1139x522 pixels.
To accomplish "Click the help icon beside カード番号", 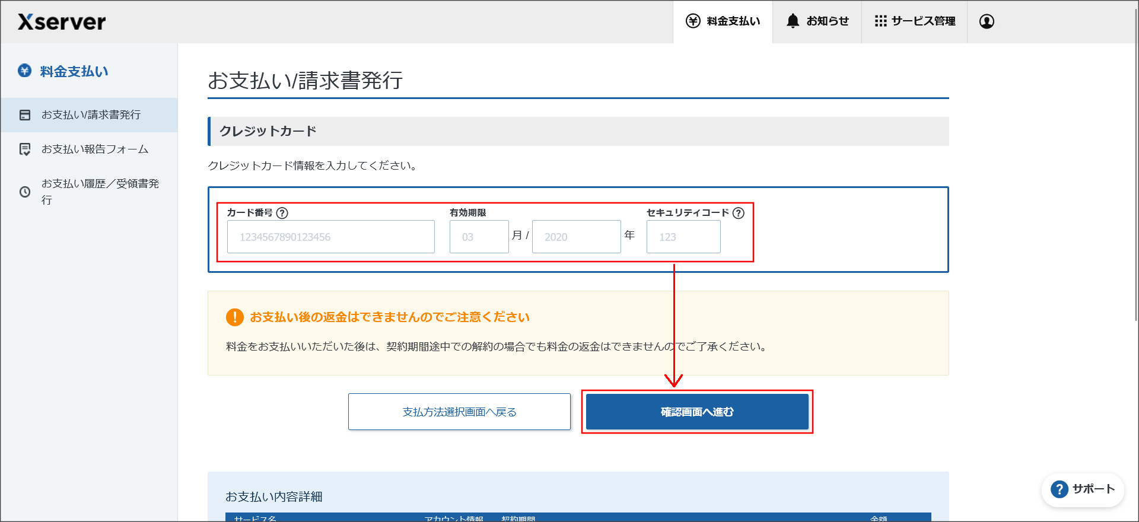I will pos(282,213).
